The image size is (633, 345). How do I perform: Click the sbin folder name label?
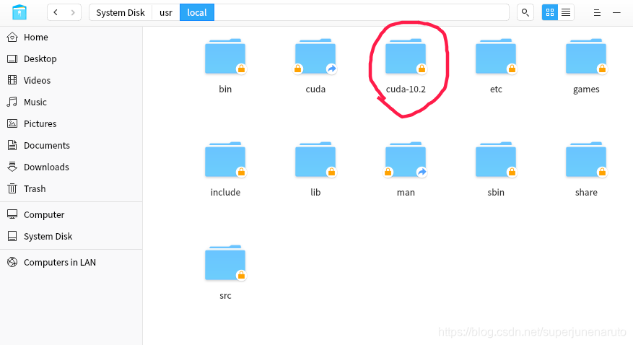point(496,193)
